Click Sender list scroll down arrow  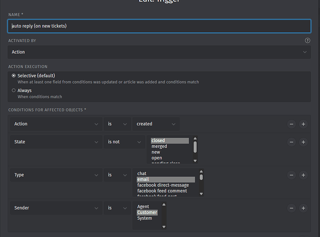tap(164, 227)
